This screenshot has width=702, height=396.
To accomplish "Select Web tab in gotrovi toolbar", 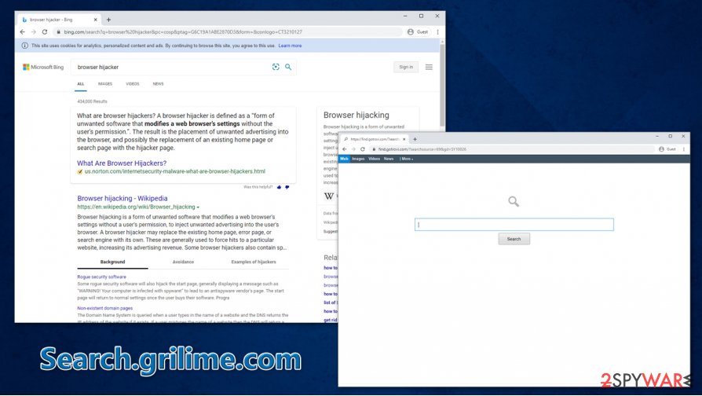I will (344, 159).
